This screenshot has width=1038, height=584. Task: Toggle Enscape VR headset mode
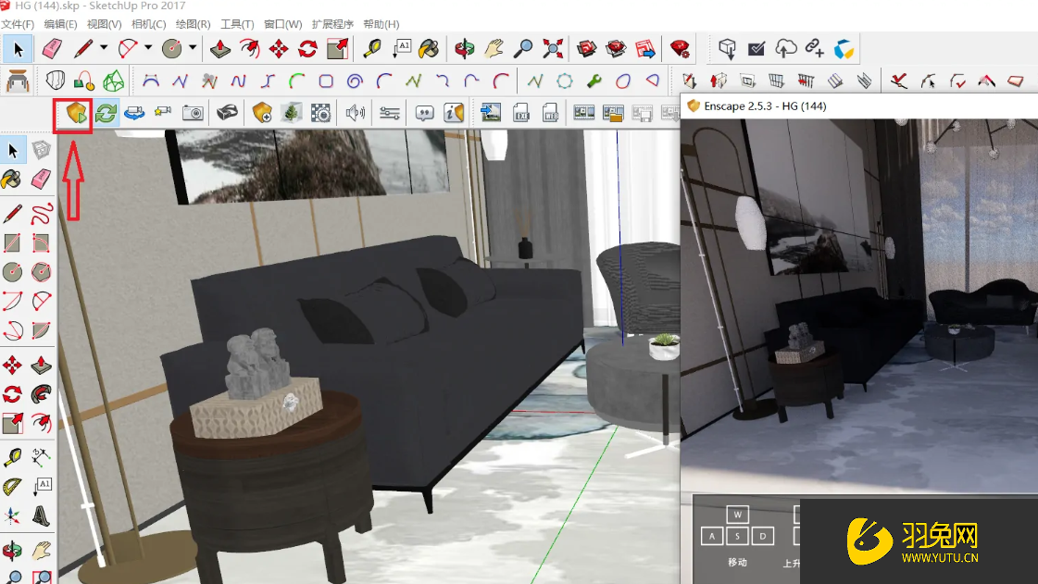pos(227,114)
